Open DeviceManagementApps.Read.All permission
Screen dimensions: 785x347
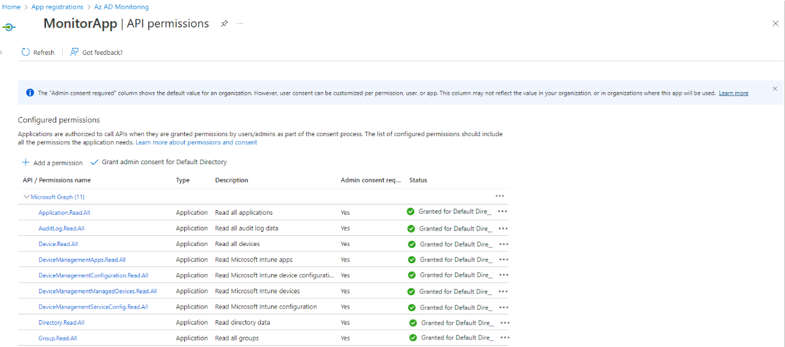click(82, 259)
